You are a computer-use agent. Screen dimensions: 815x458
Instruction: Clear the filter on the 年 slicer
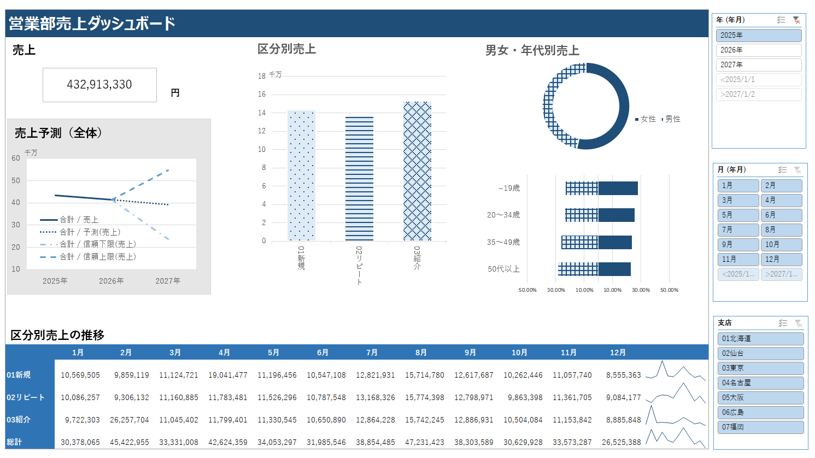[796, 20]
